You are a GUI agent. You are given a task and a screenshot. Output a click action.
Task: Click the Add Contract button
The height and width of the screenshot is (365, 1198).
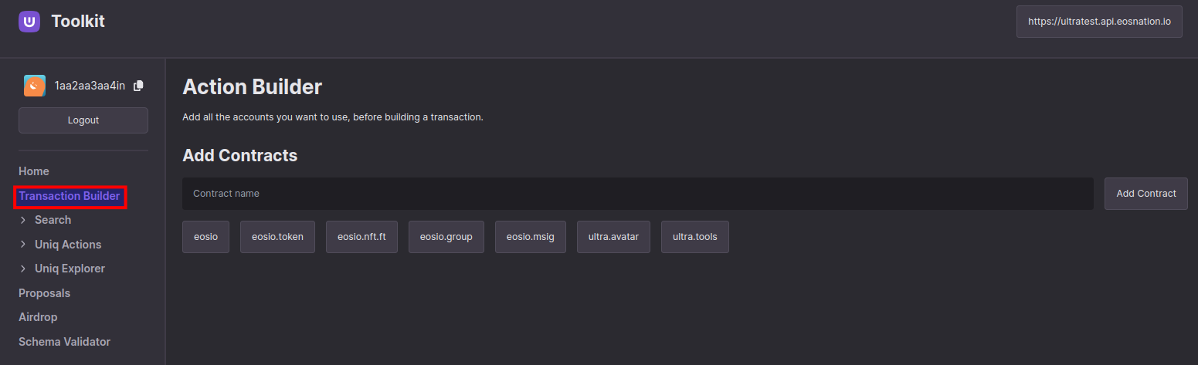pos(1146,194)
